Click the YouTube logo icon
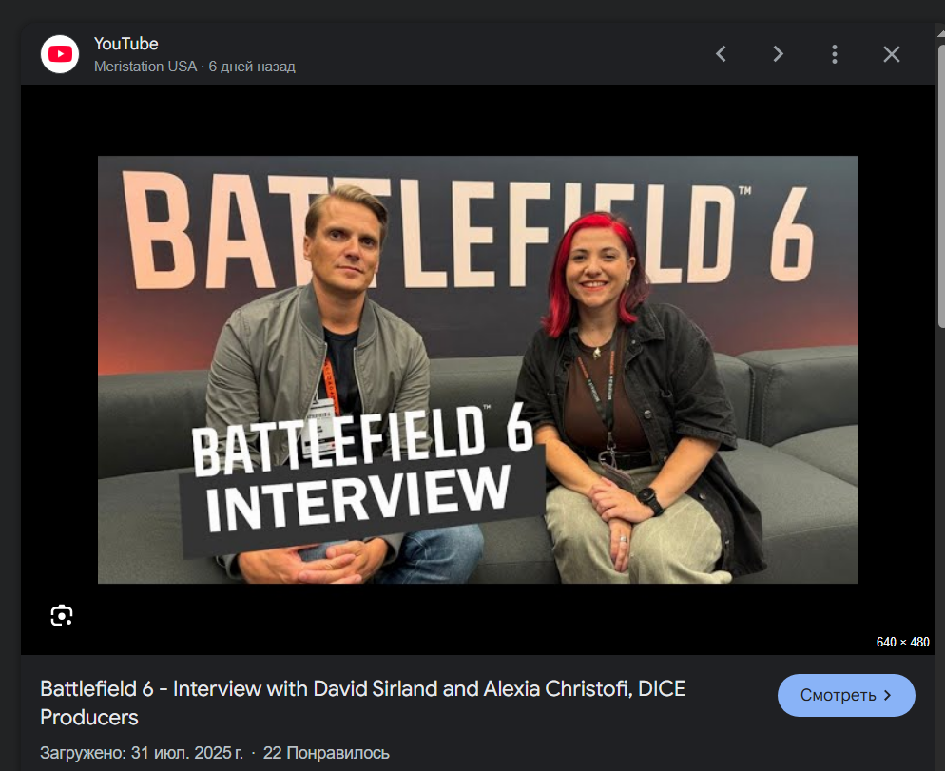Image resolution: width=945 pixels, height=771 pixels. point(60,54)
